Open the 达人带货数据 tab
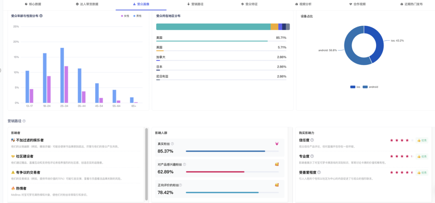This screenshot has height=203, width=435. [x=87, y=4]
